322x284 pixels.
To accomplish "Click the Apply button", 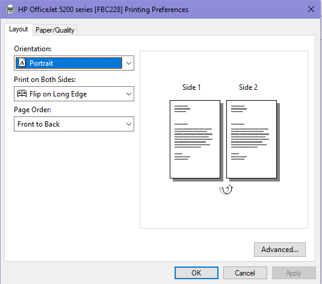I will click(x=294, y=273).
